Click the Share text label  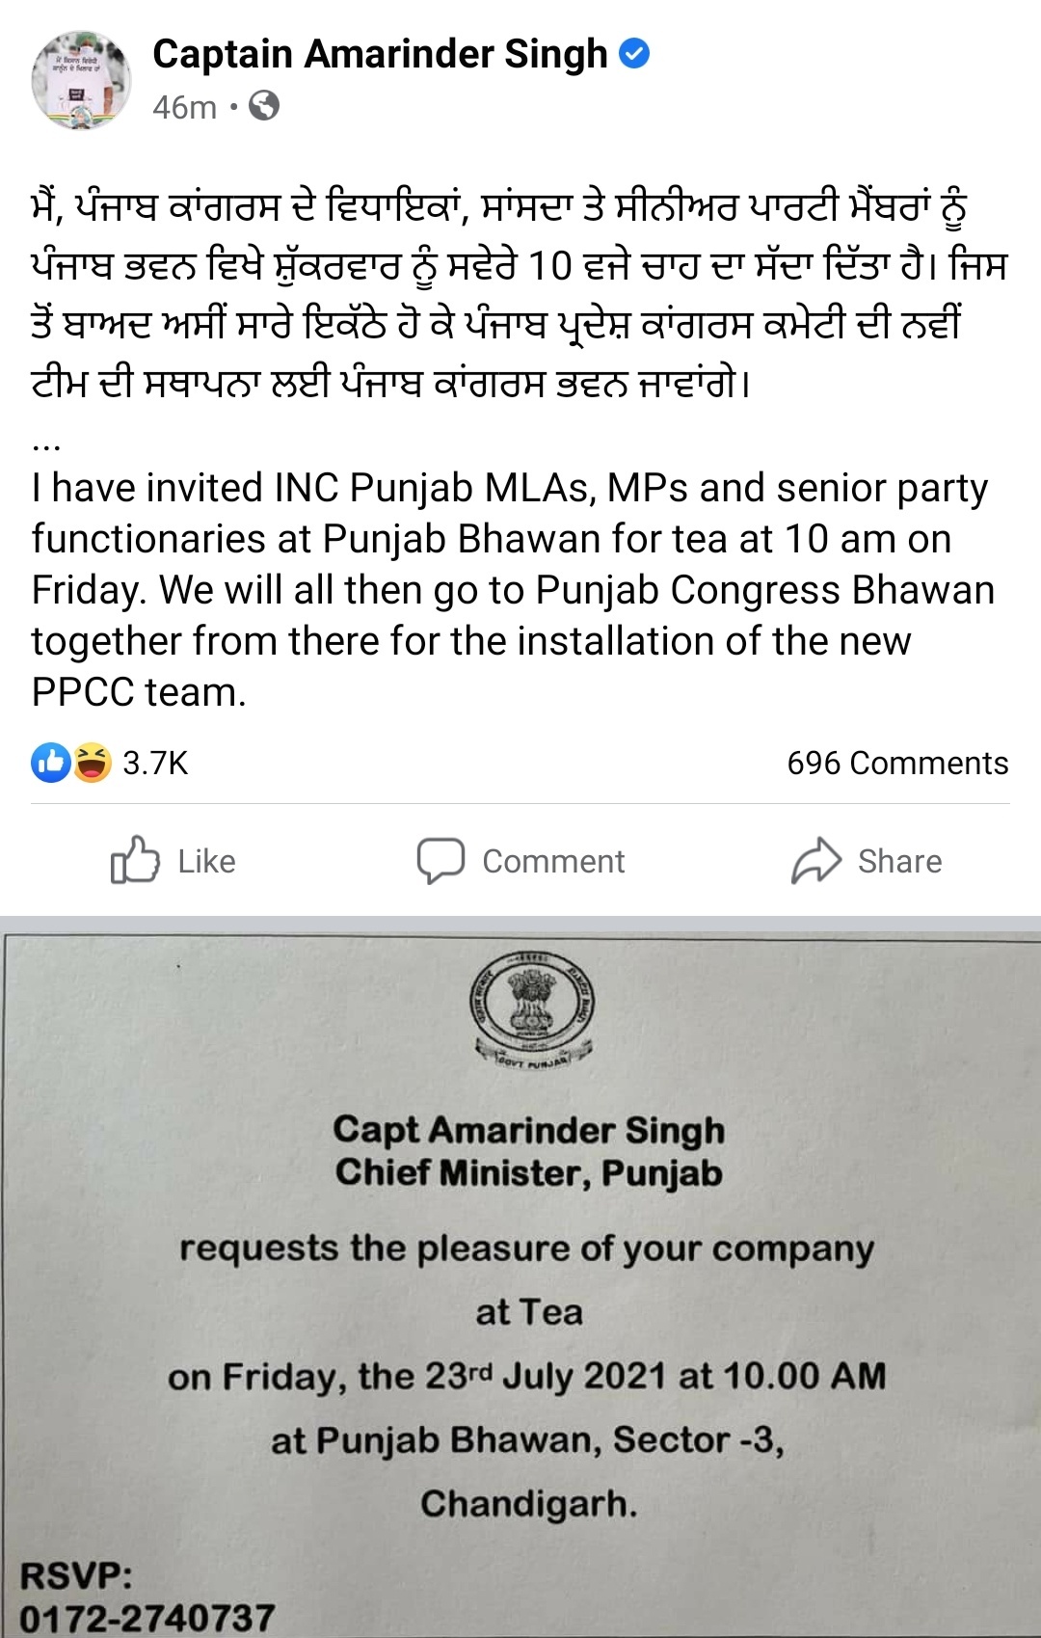click(x=899, y=861)
